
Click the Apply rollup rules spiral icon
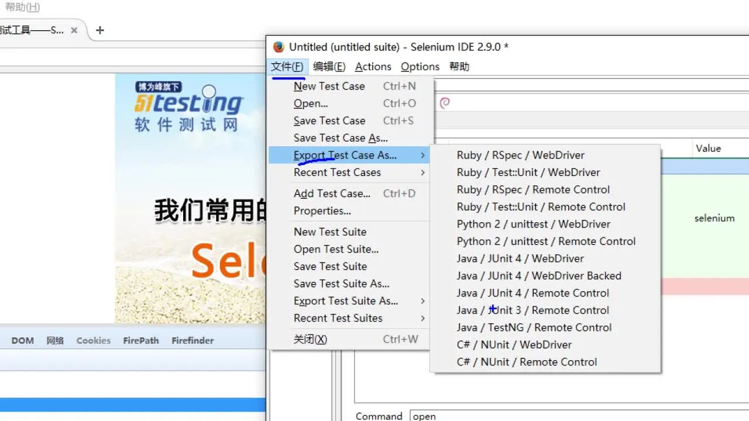445,103
